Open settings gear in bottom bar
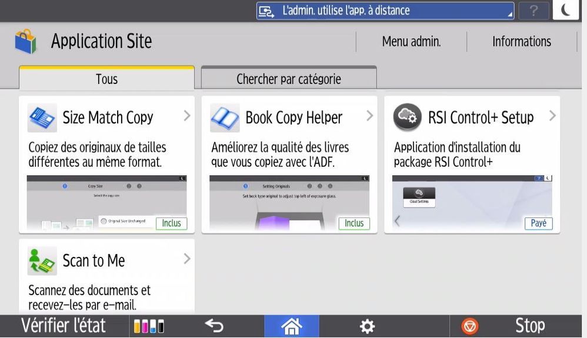The image size is (587, 338). click(367, 326)
